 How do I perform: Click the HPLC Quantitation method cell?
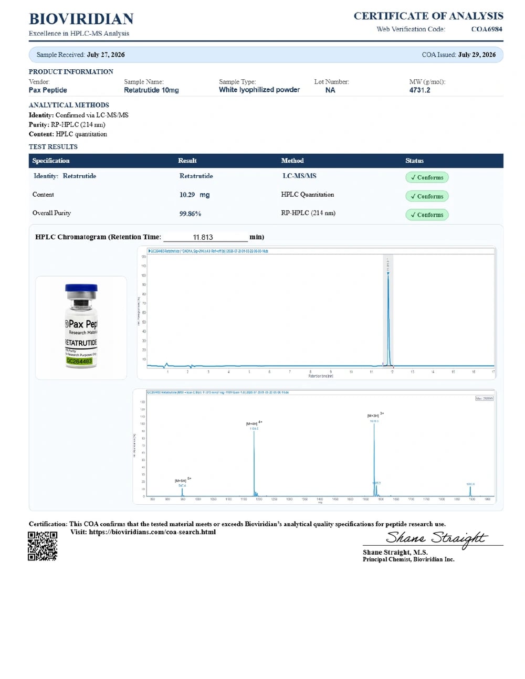(x=307, y=195)
